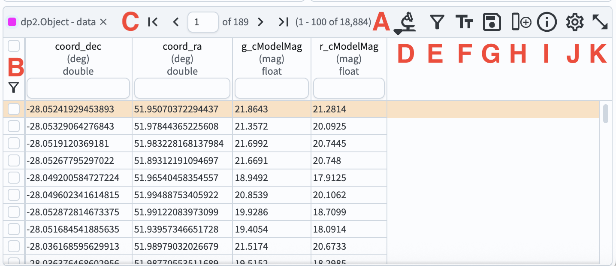Check row with coord_dec -28.049200584727224

tap(14, 178)
